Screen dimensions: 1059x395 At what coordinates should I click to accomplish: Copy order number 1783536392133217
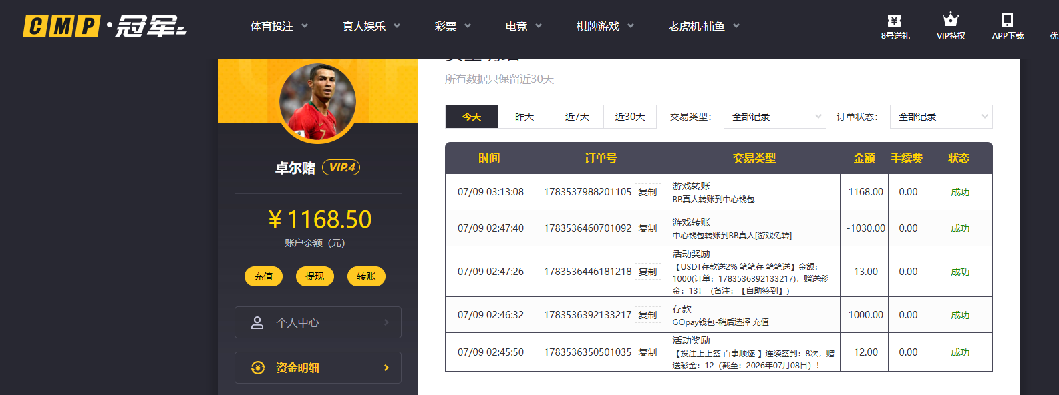click(x=647, y=315)
